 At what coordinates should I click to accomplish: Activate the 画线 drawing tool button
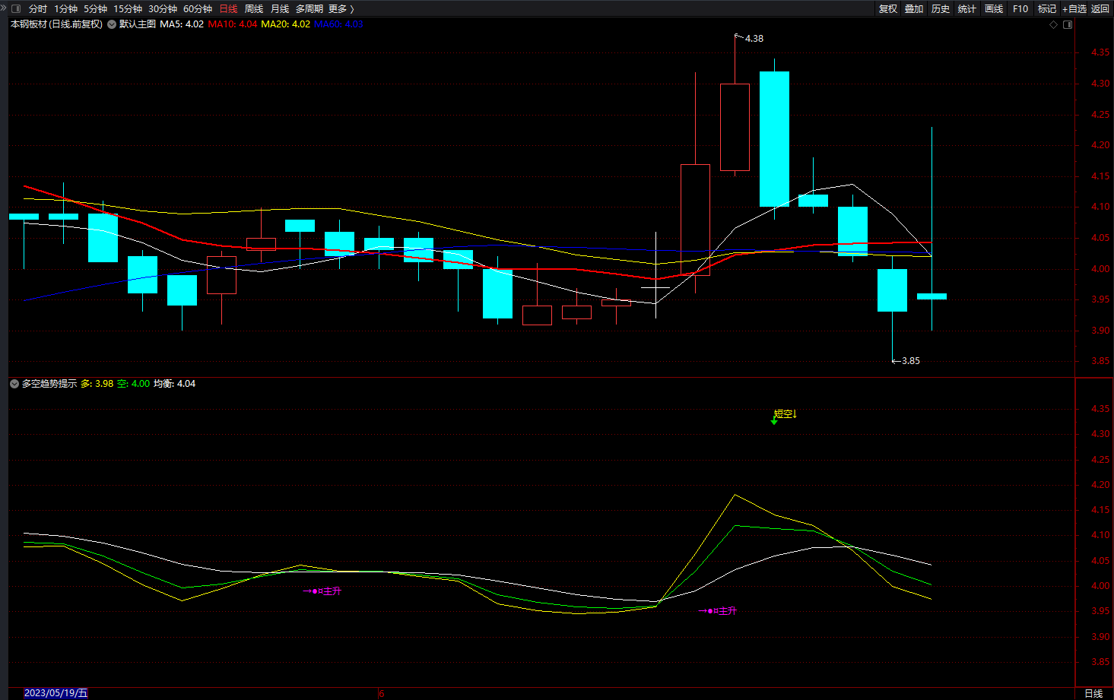994,9
